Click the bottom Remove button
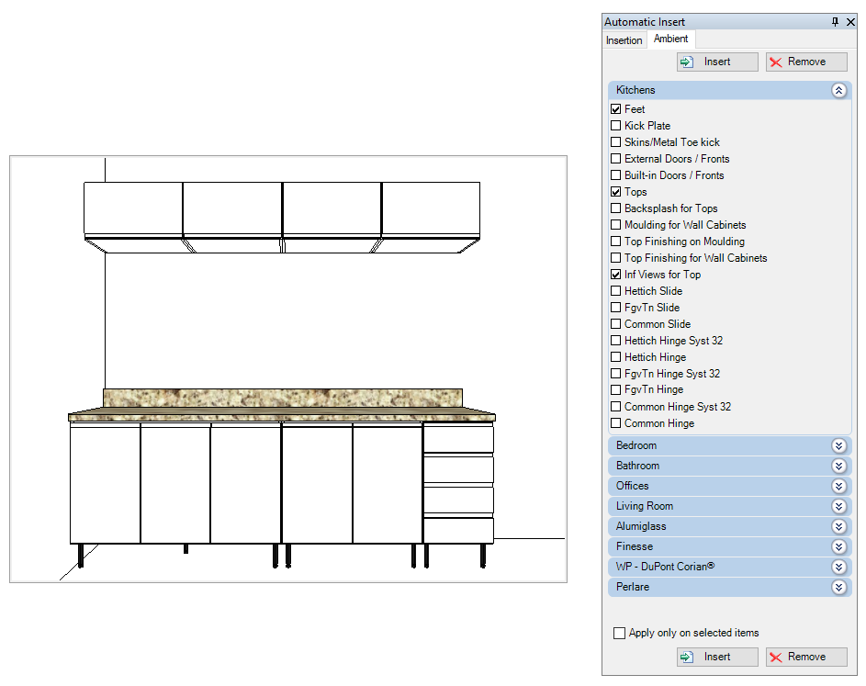The width and height of the screenshot is (866, 686). pos(806,657)
